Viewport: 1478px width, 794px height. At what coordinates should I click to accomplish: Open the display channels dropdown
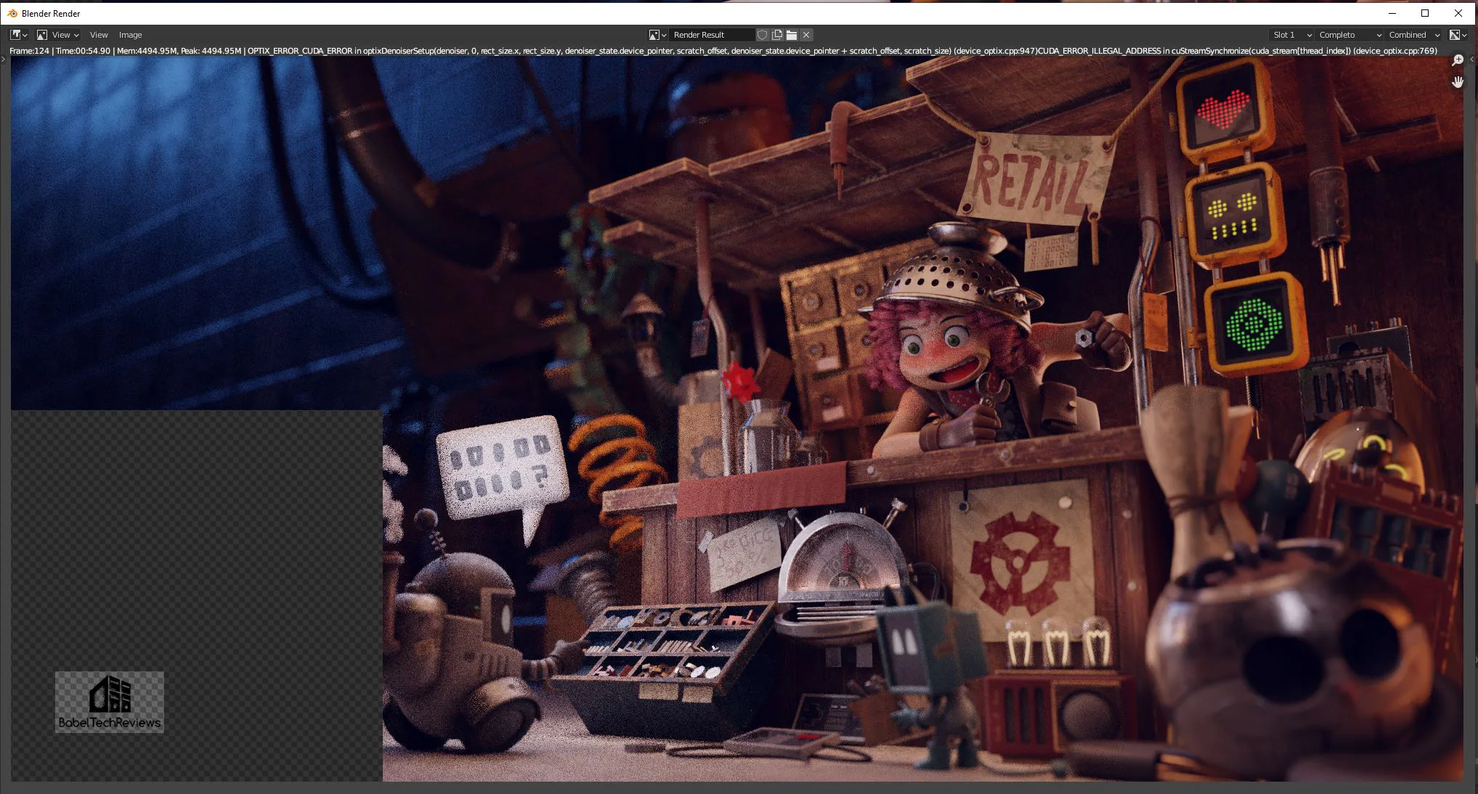[1458, 35]
